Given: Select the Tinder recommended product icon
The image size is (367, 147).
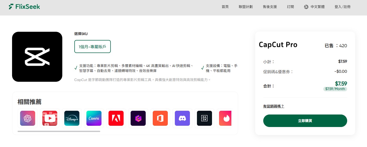Looking at the screenshot, I should tap(225, 118).
